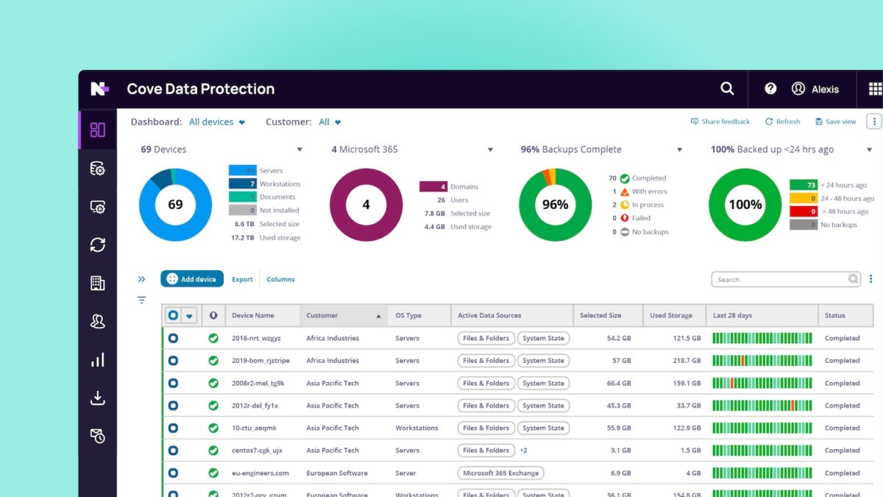Open the downloads icon in the sidebar
The image size is (883, 497).
point(98,398)
